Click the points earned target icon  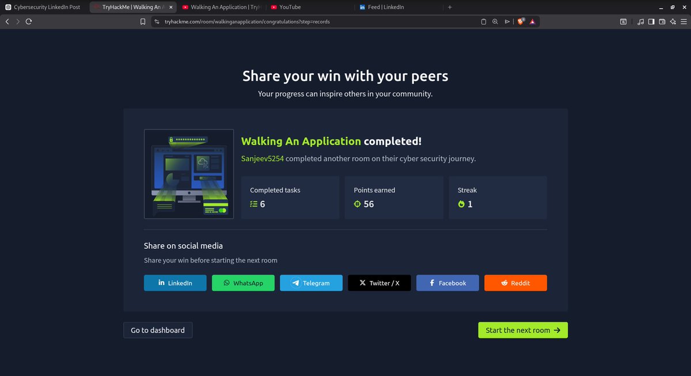click(x=357, y=204)
